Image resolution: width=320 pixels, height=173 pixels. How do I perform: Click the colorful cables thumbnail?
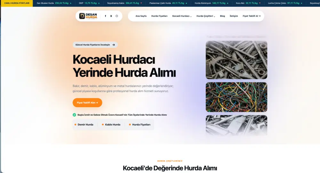[x=236, y=97]
